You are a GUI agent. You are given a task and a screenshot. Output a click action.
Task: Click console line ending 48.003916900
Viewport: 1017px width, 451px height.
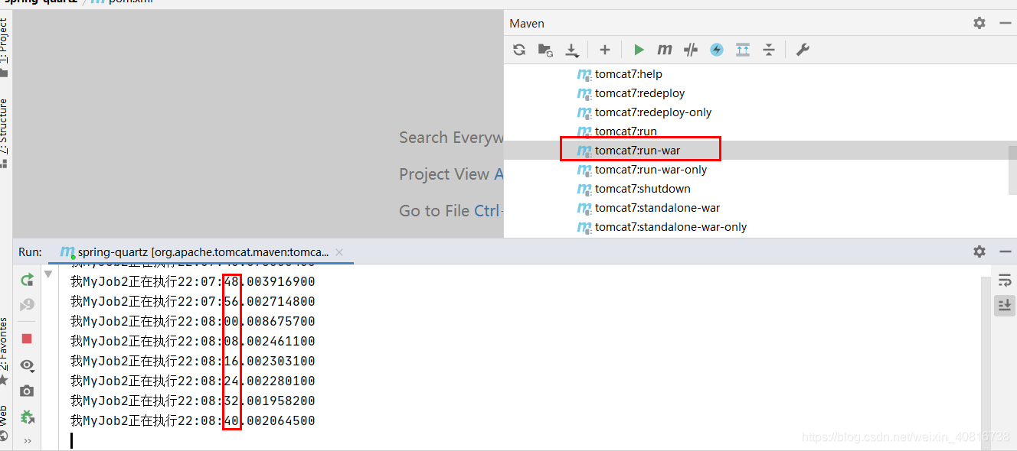[x=193, y=282]
